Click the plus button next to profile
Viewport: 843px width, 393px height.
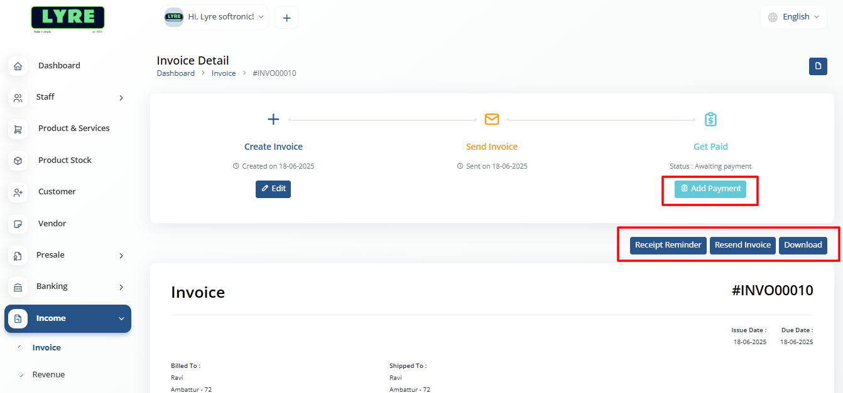point(286,17)
